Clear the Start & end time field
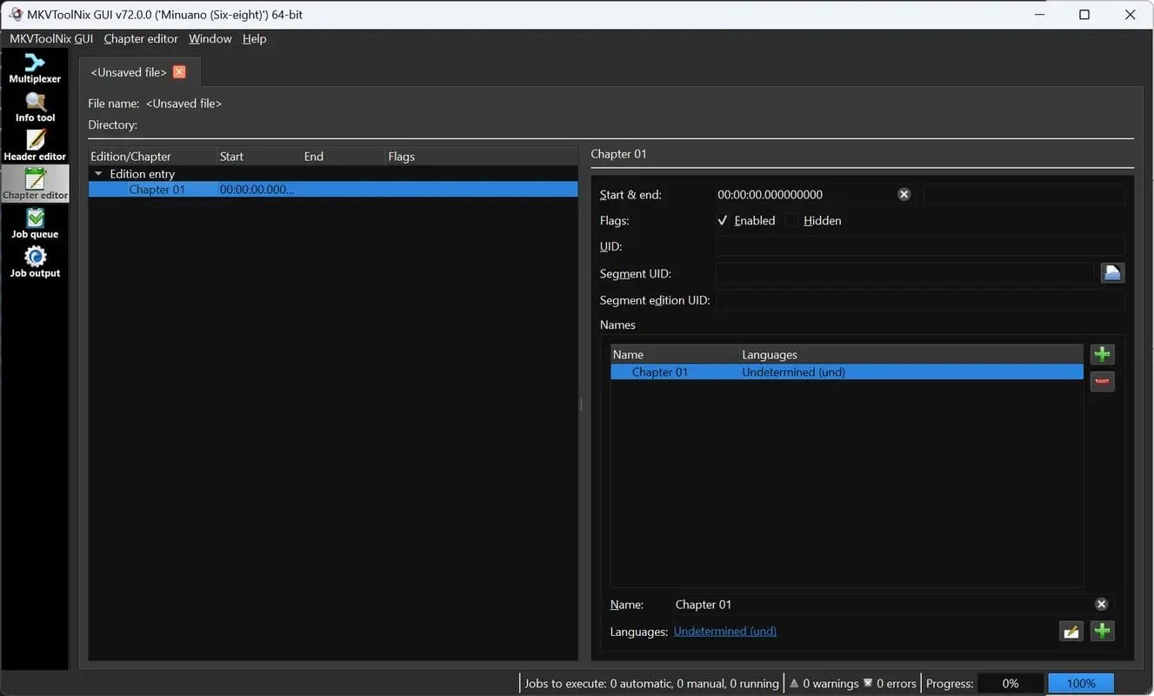1154x696 pixels. (904, 194)
